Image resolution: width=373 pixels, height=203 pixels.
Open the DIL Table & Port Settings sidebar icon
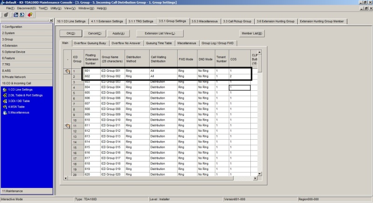[5, 95]
